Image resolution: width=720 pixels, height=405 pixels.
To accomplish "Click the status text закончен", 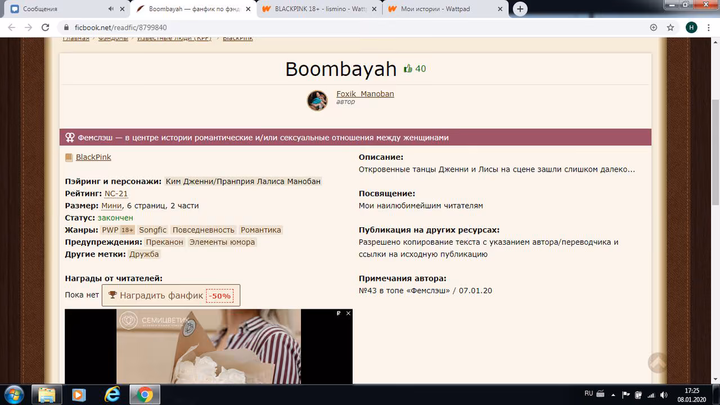I will point(115,218).
